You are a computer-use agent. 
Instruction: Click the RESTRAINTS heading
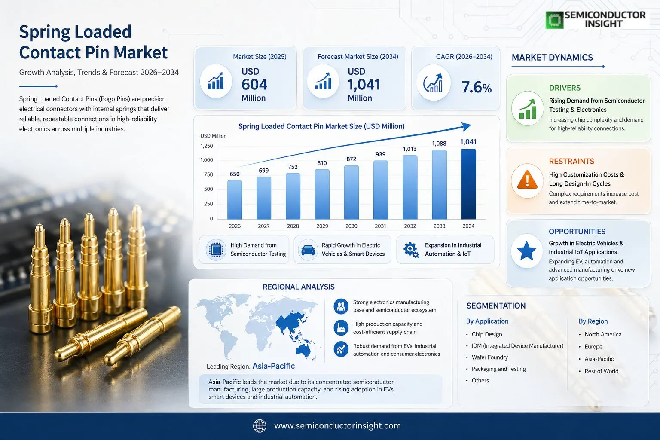(571, 162)
